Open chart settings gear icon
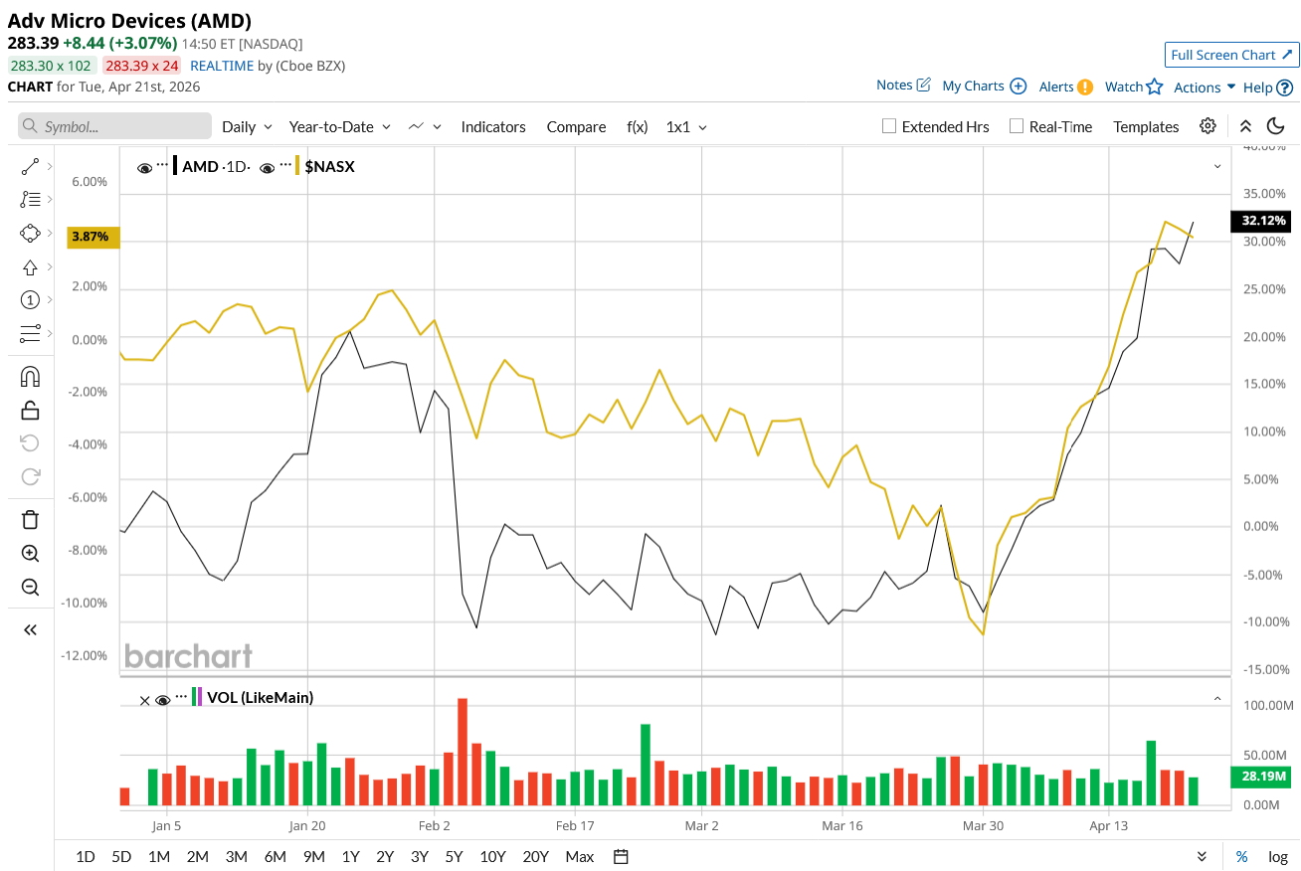This screenshot has height=871, width=1301. point(1208,126)
